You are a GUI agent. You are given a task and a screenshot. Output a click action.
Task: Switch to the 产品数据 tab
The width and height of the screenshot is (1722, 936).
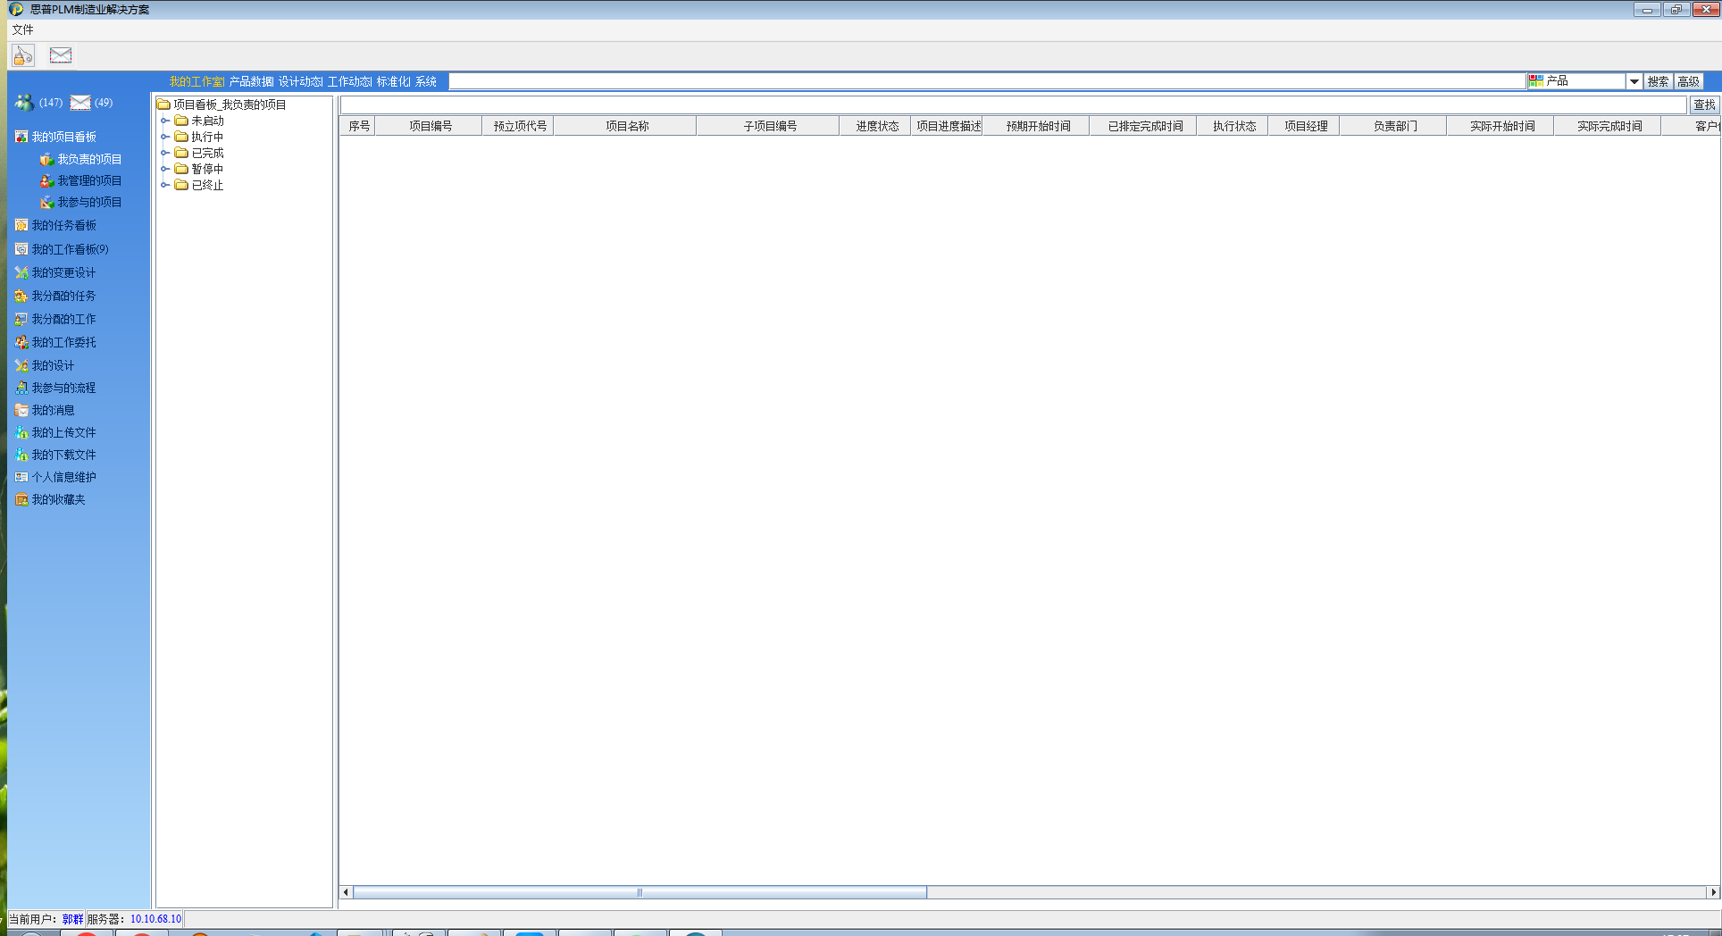click(250, 80)
